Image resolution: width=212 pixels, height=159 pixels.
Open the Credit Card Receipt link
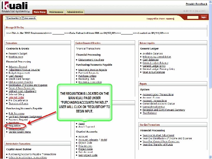pyautogui.click(x=19, y=79)
